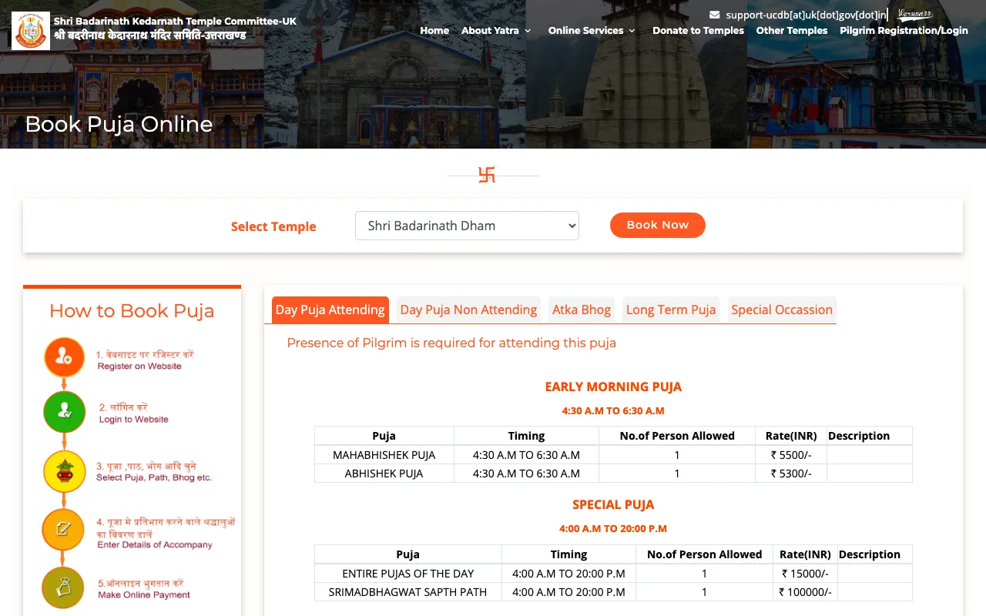
Task: Click the temple committee logo
Action: [31, 31]
